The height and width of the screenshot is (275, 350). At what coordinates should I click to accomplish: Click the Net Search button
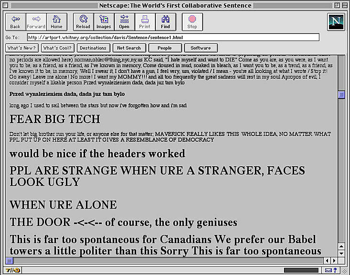(x=129, y=48)
